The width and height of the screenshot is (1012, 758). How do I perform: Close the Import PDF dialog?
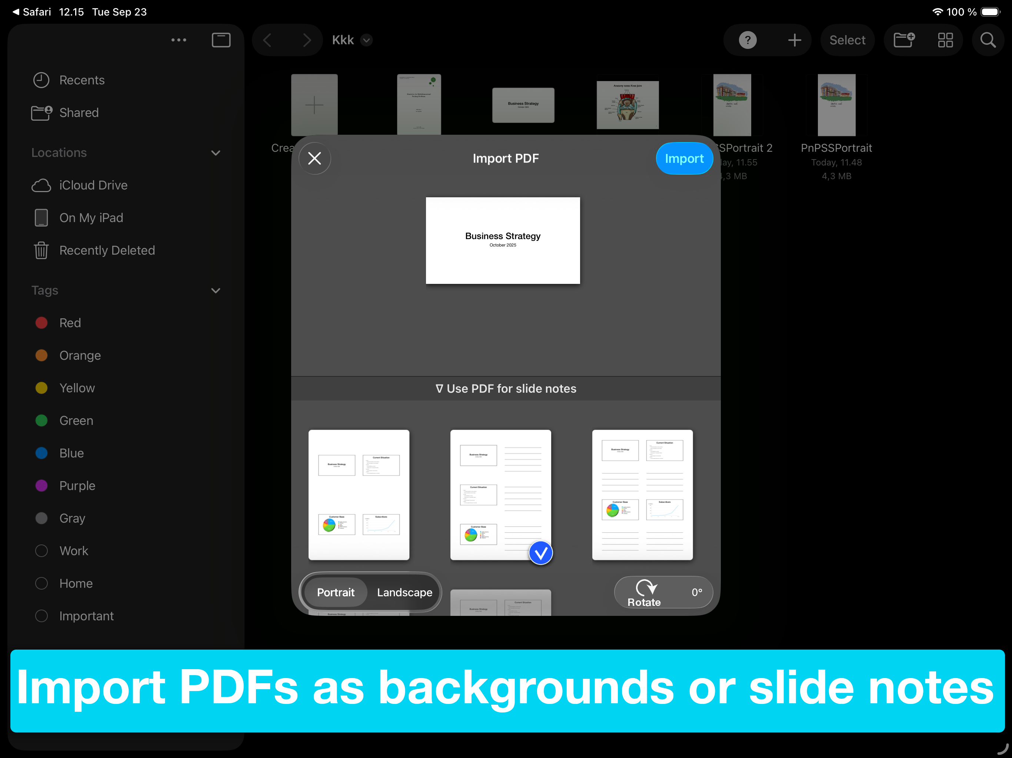tap(315, 159)
